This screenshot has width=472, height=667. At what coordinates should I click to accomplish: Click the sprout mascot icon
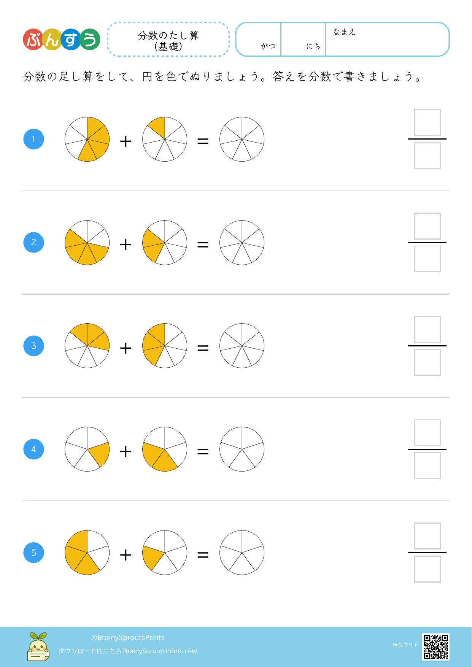pos(38,647)
